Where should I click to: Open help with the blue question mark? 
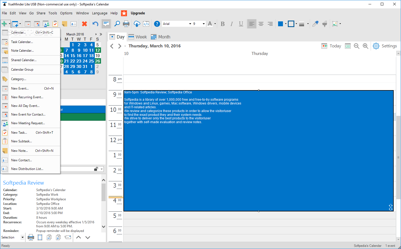point(157,24)
